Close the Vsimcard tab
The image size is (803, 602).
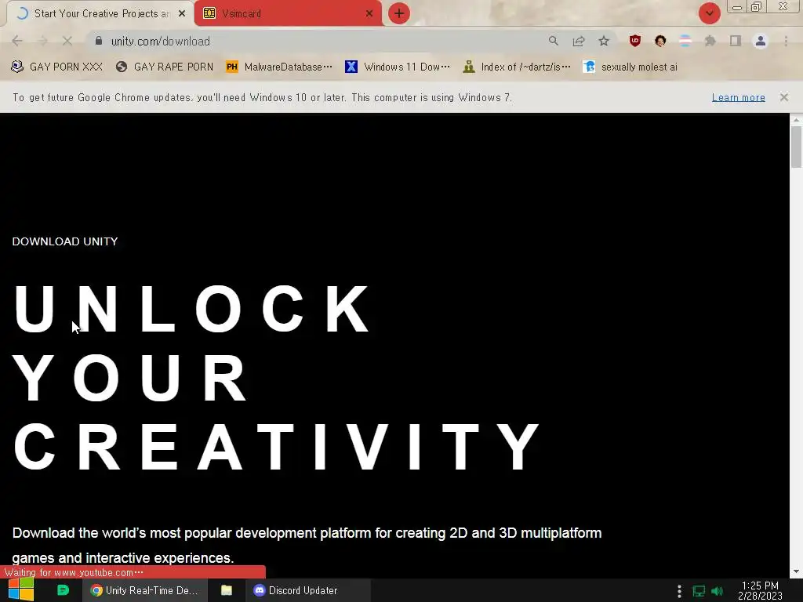tap(369, 14)
